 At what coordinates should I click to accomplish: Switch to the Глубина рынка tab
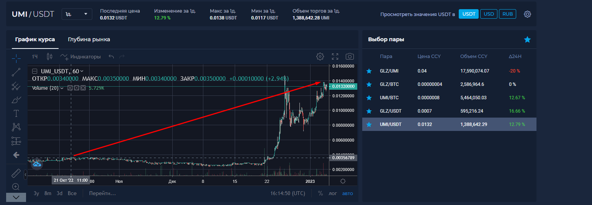(x=89, y=39)
